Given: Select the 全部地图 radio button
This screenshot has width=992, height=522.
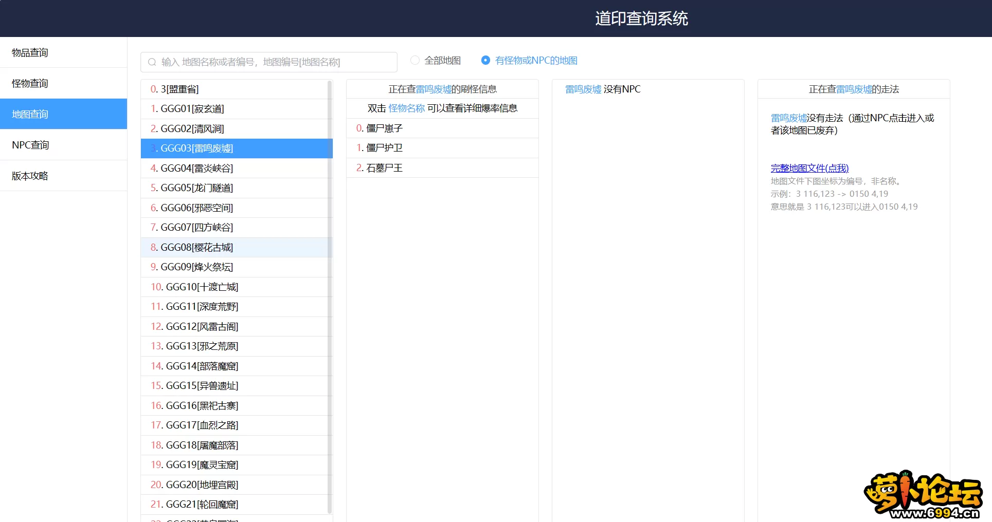Looking at the screenshot, I should 414,60.
